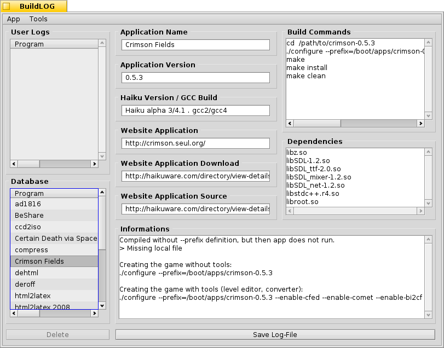Image resolution: width=444 pixels, height=348 pixels.
Task: Click Dependencies scroll up arrow
Action: tap(429, 152)
